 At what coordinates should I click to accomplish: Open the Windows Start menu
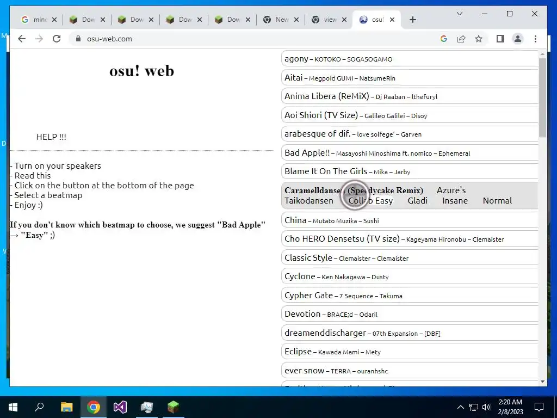coord(13,407)
